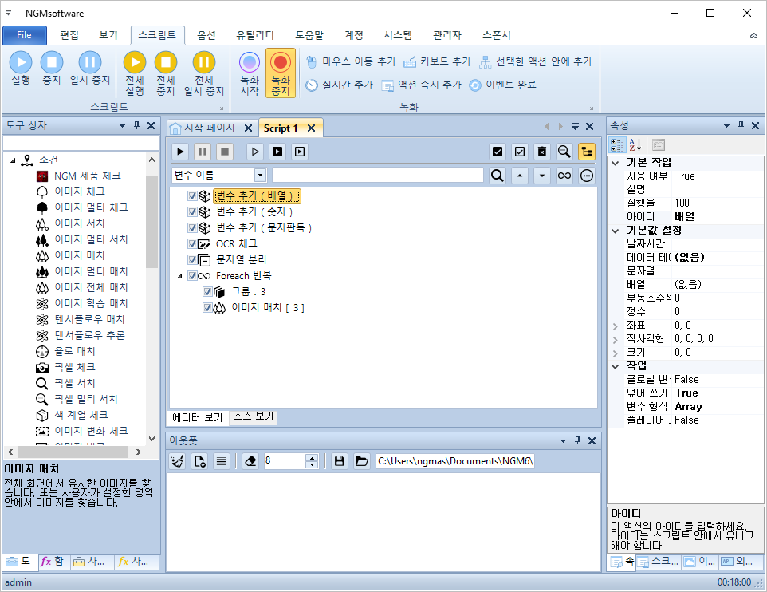767x592 pixels.
Task: Click the eraser icon in output toolbar
Action: tap(250, 461)
